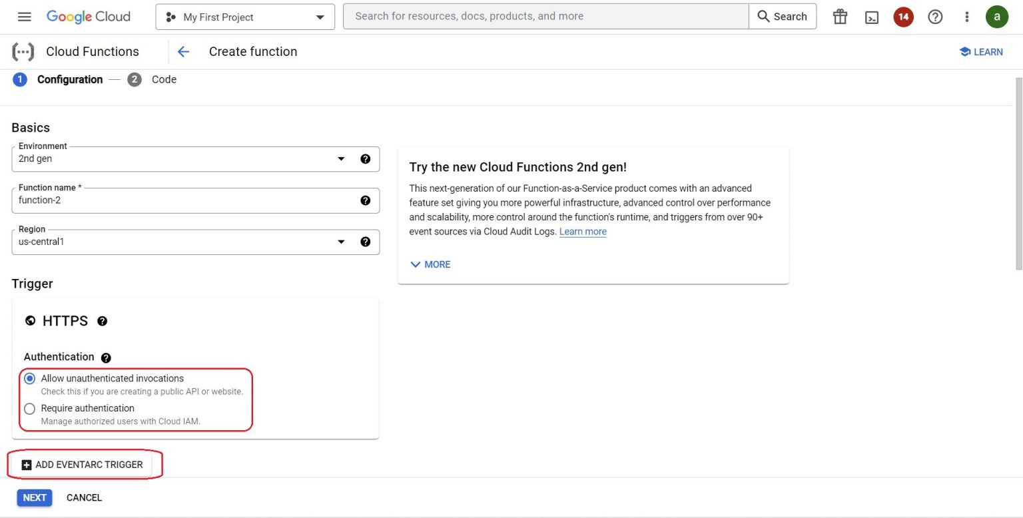
Task: Click the HTTPS trigger help icon
Action: (103, 321)
